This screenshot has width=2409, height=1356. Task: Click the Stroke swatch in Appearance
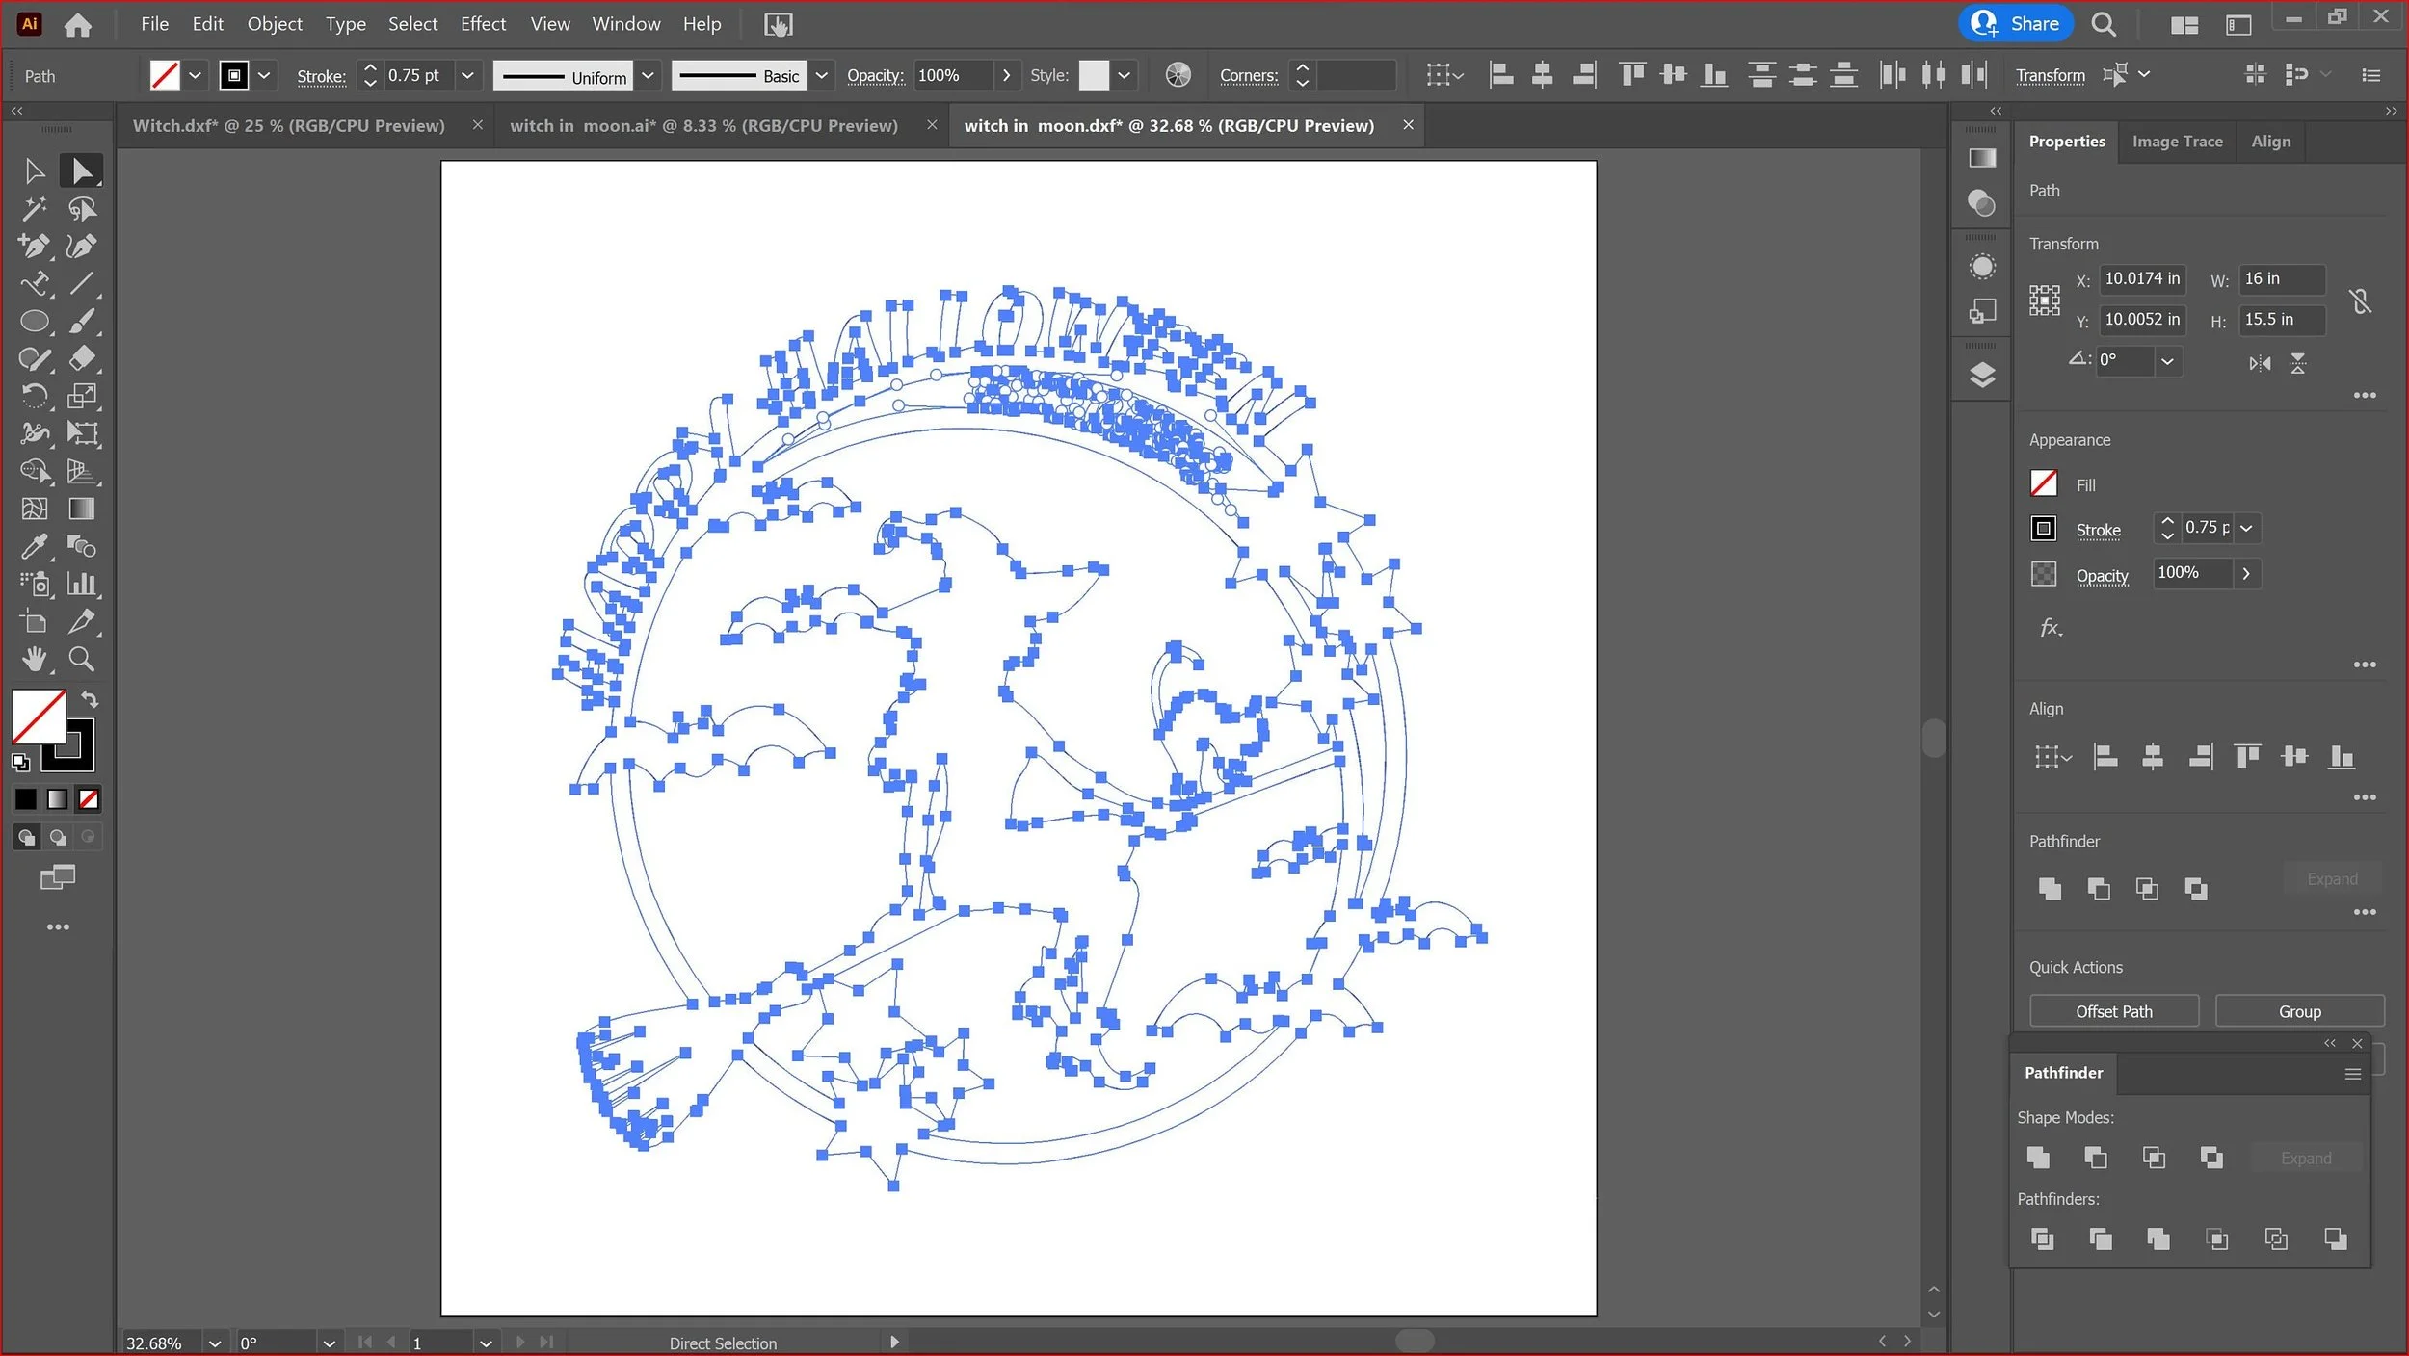pyautogui.click(x=2043, y=528)
